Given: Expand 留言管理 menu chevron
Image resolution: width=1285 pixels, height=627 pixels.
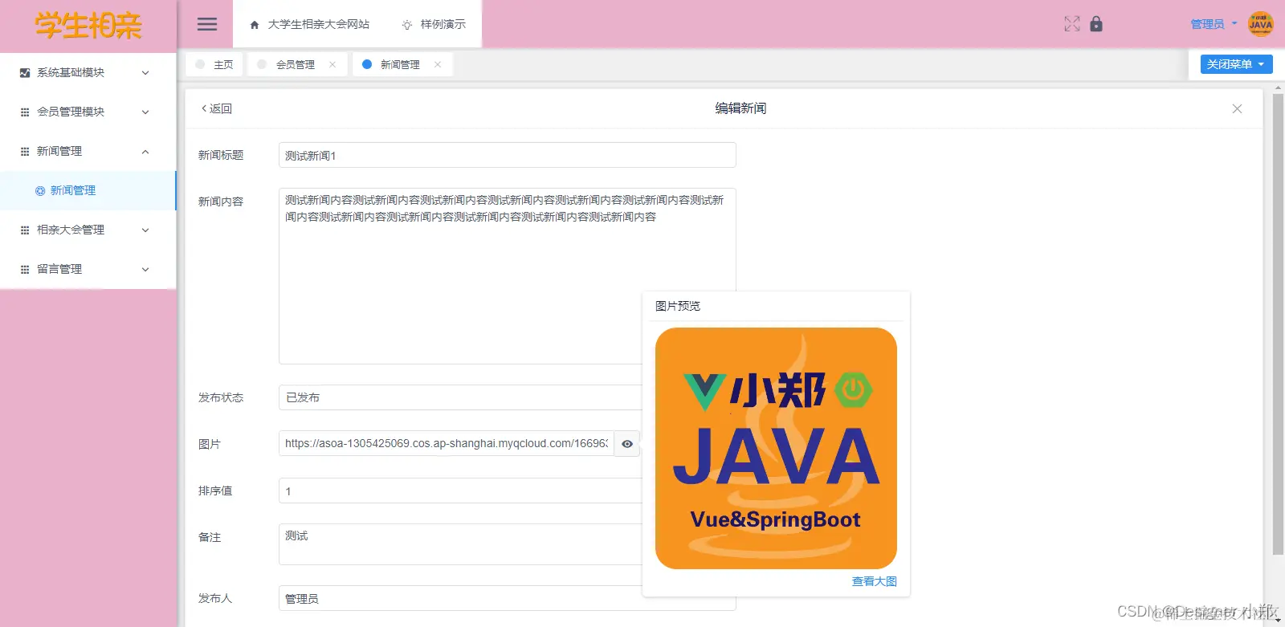Looking at the screenshot, I should point(145,269).
